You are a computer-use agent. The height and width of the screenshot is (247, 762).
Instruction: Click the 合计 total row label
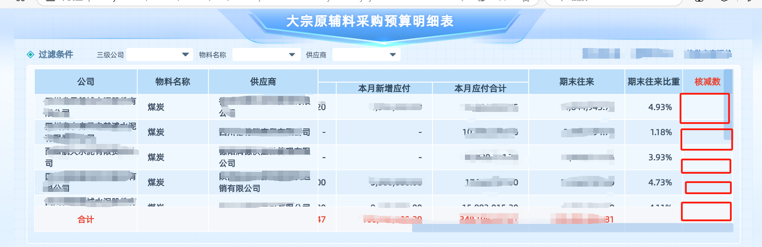pos(86,219)
